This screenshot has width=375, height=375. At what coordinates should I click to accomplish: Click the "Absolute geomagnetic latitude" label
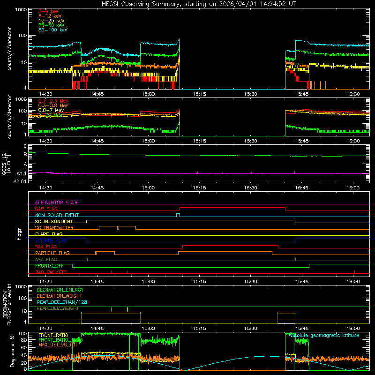click(324, 335)
